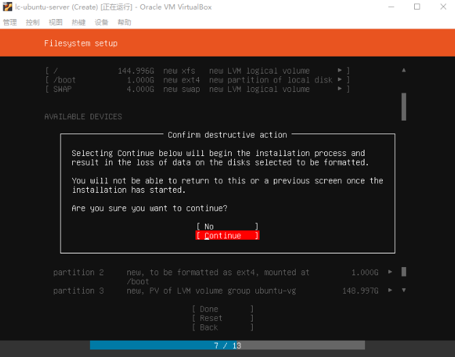Screen dimensions: 455x357
Task: Click 'partition 2' row label
Action: pyautogui.click(x=78, y=273)
